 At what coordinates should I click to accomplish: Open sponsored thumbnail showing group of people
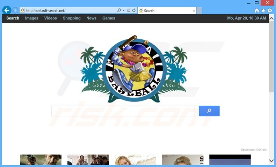click(x=88, y=160)
